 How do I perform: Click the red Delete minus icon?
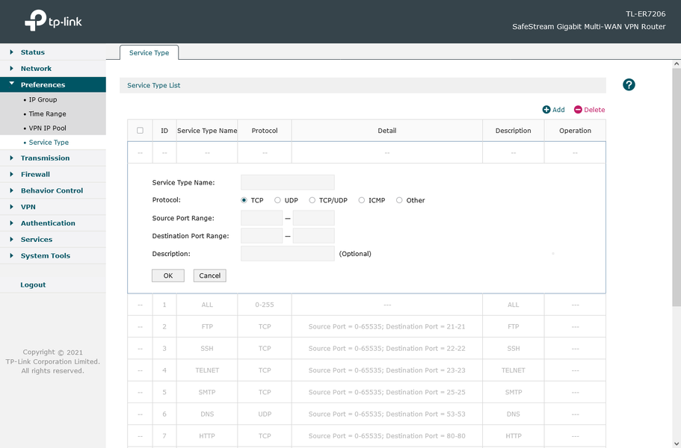pyautogui.click(x=578, y=110)
